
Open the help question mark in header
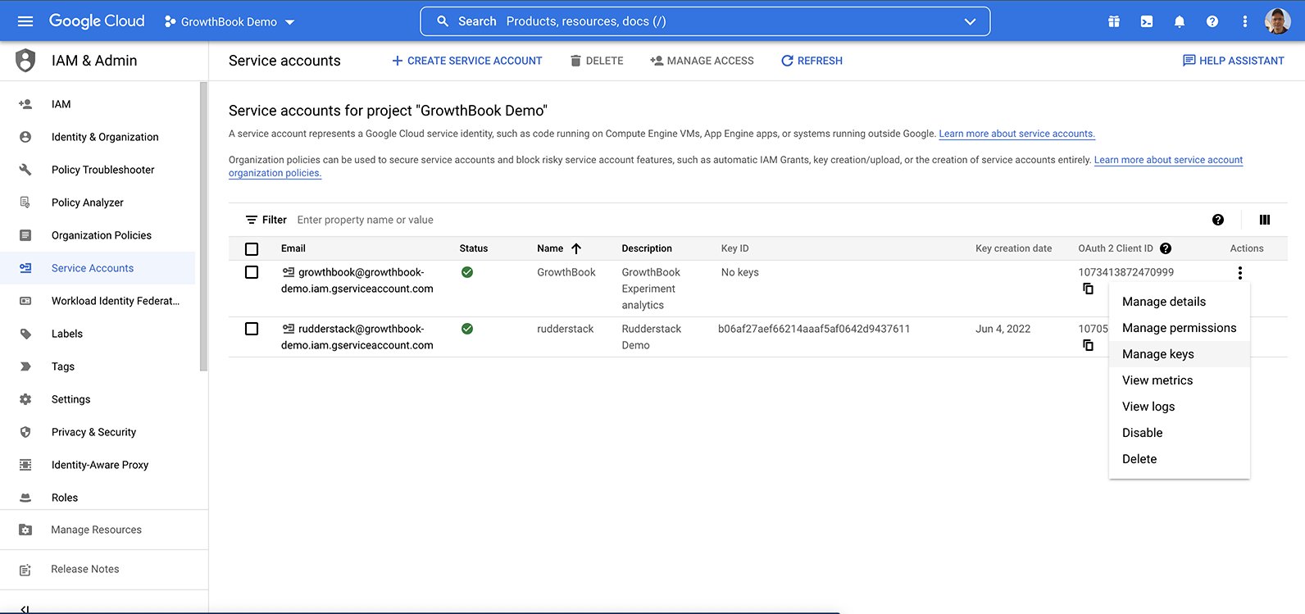(x=1212, y=21)
